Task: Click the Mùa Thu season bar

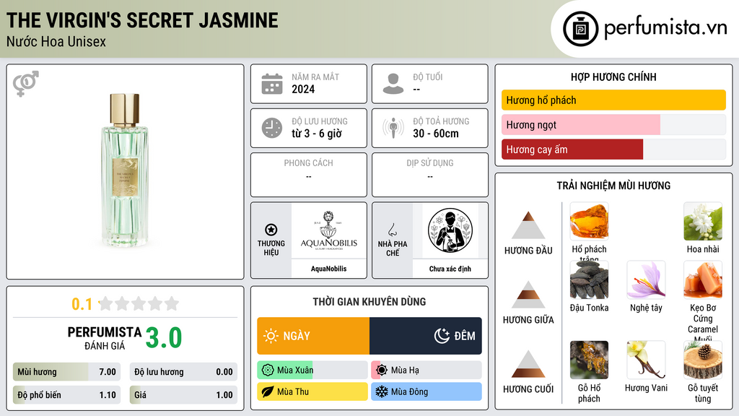Action: pos(312,391)
